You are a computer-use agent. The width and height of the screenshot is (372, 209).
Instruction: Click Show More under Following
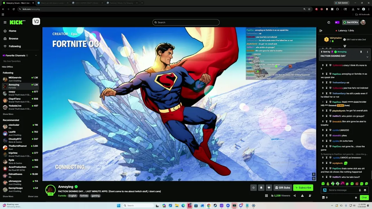coord(8,114)
